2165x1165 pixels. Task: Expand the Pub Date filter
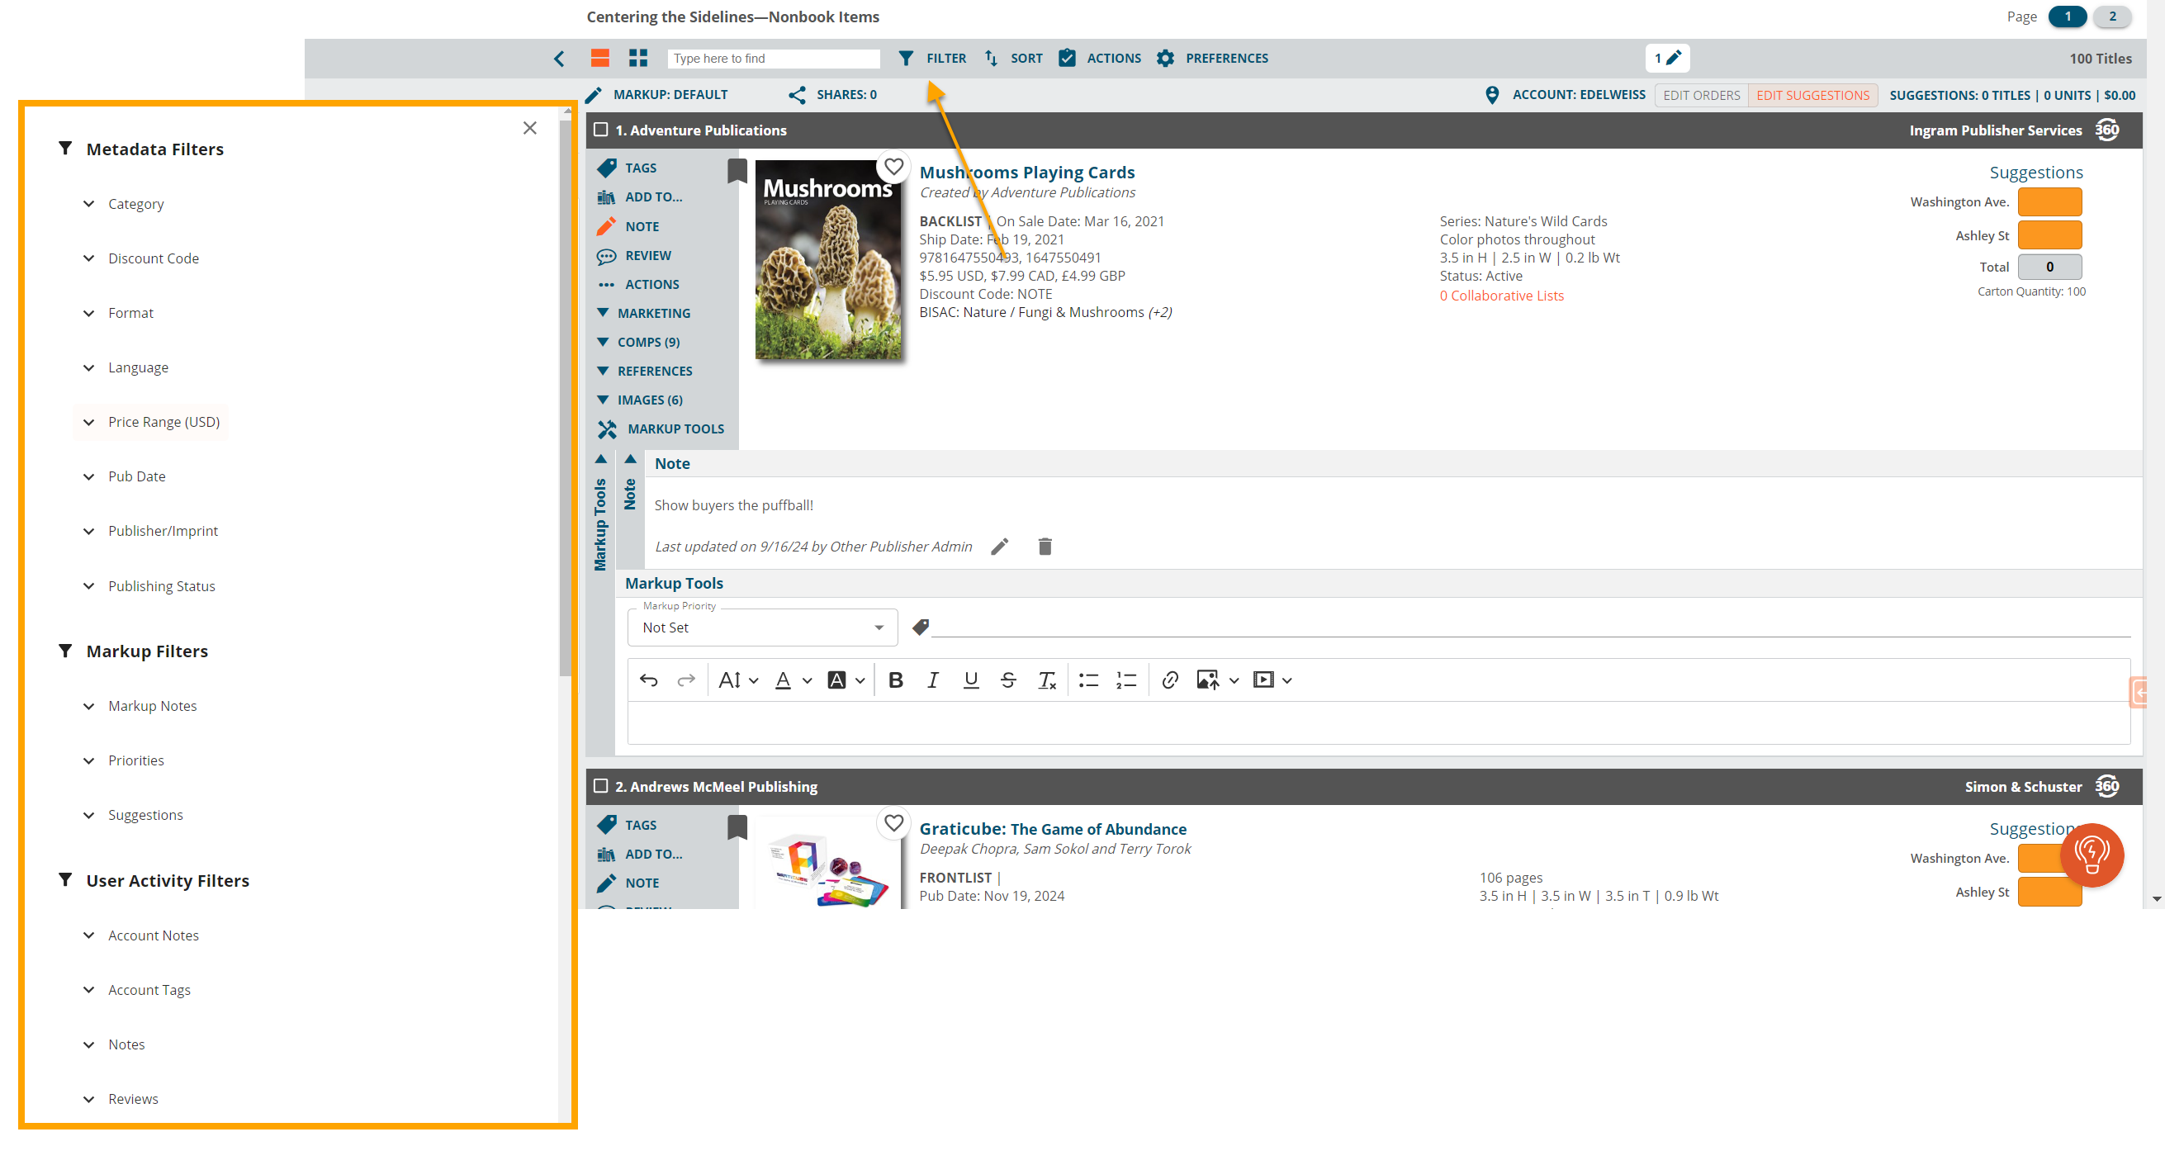126,476
